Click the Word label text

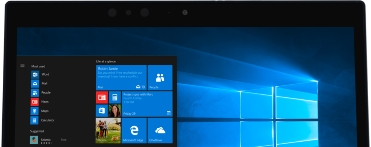[45, 74]
